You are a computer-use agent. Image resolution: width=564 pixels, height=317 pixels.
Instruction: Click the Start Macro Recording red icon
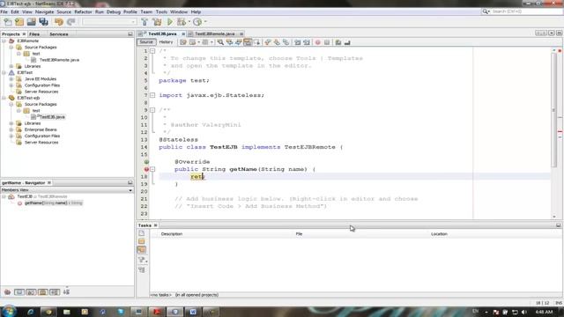317,42
